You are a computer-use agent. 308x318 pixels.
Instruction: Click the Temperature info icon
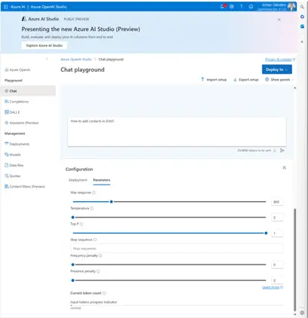92,208
